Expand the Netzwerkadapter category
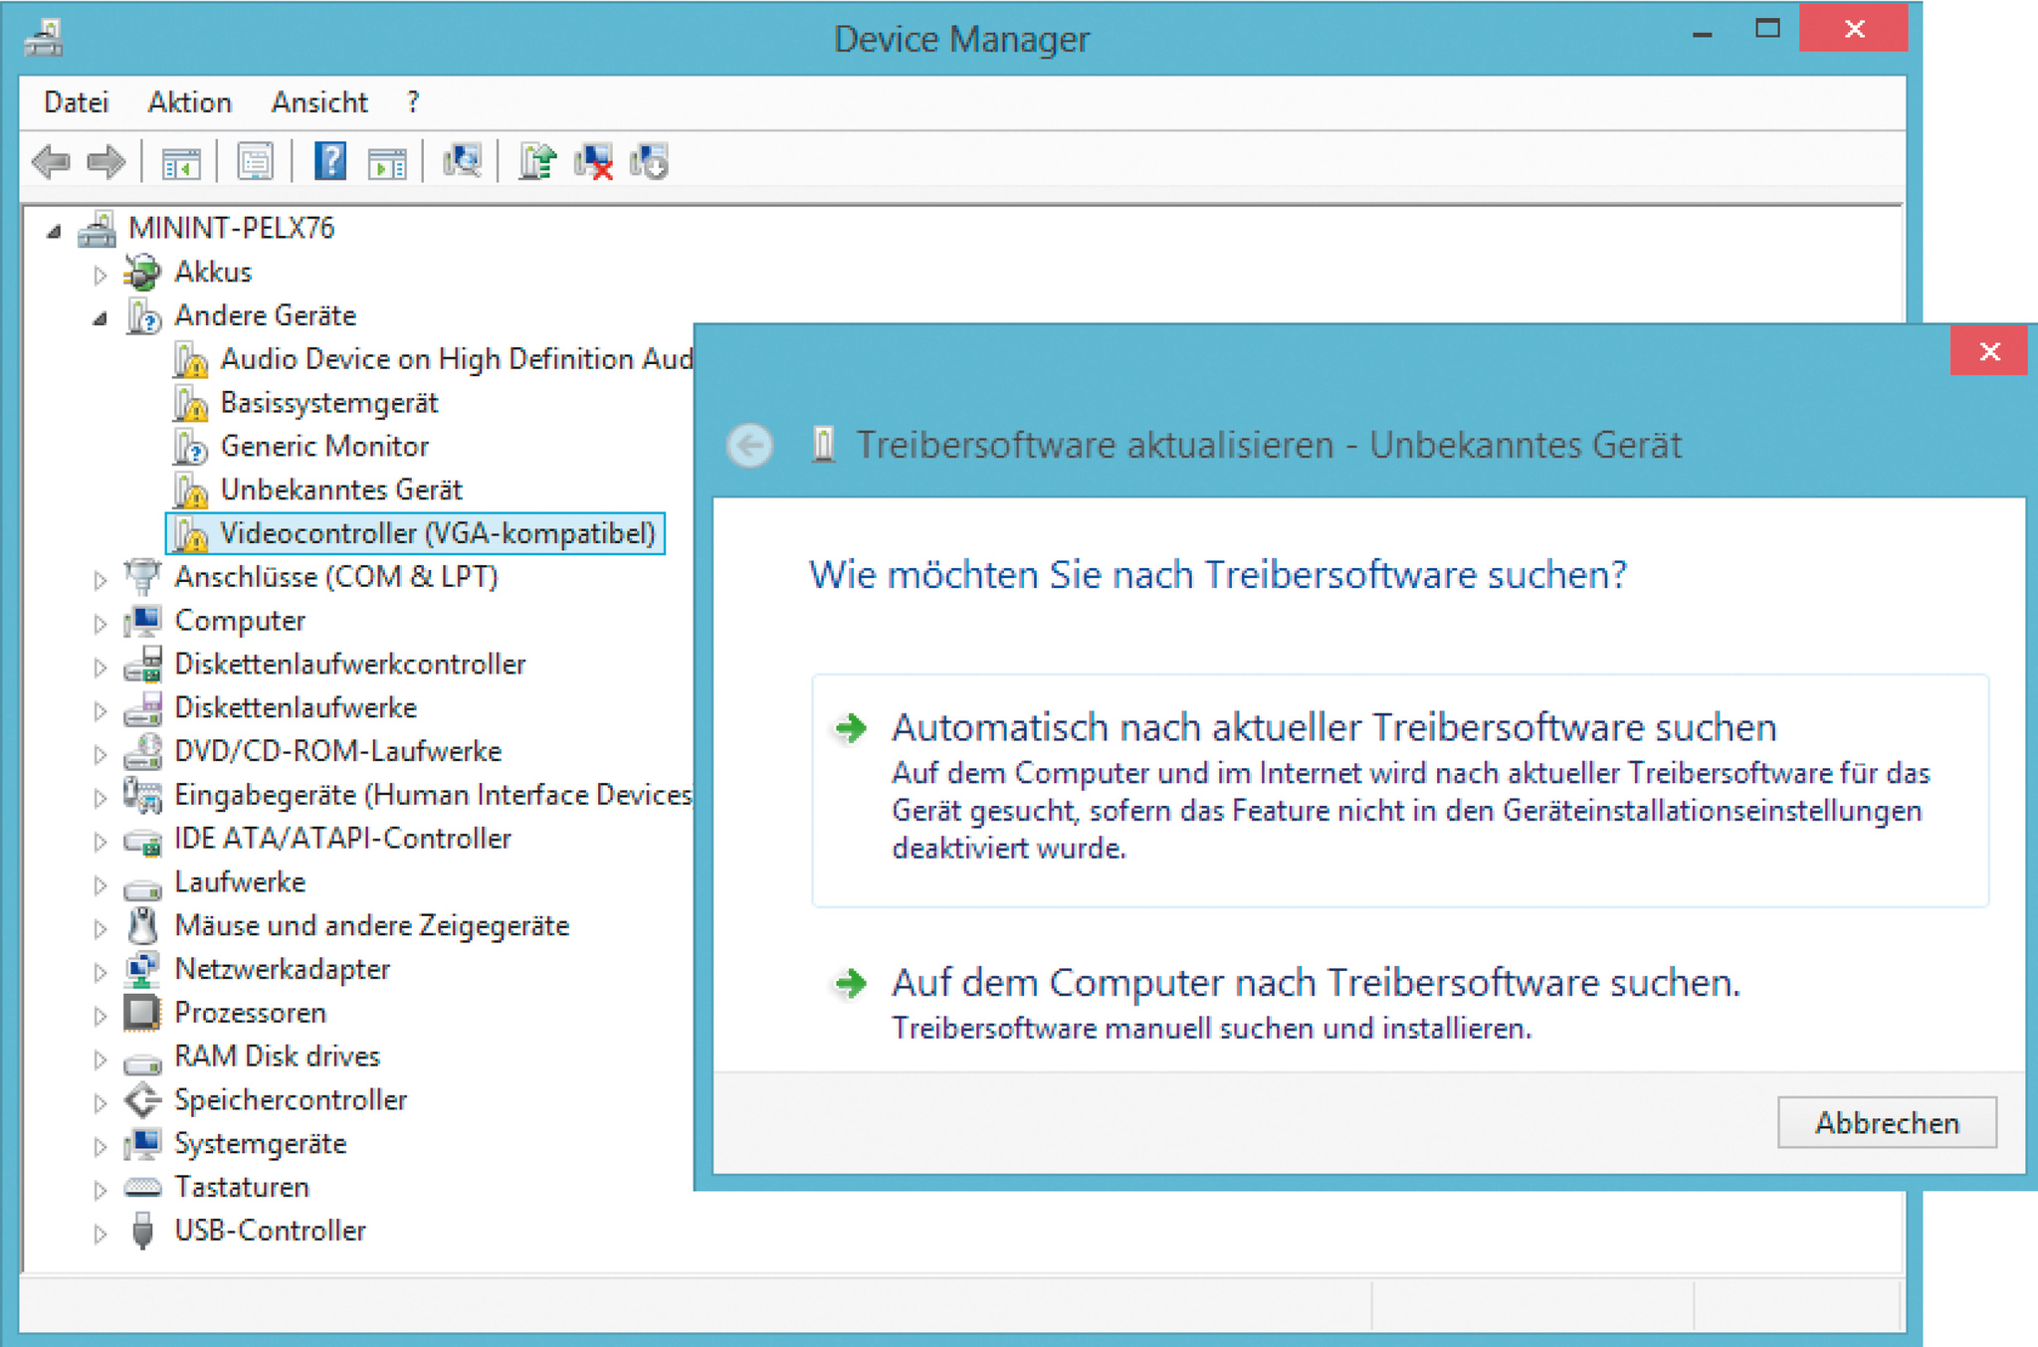Image resolution: width=2038 pixels, height=1347 pixels. (100, 972)
